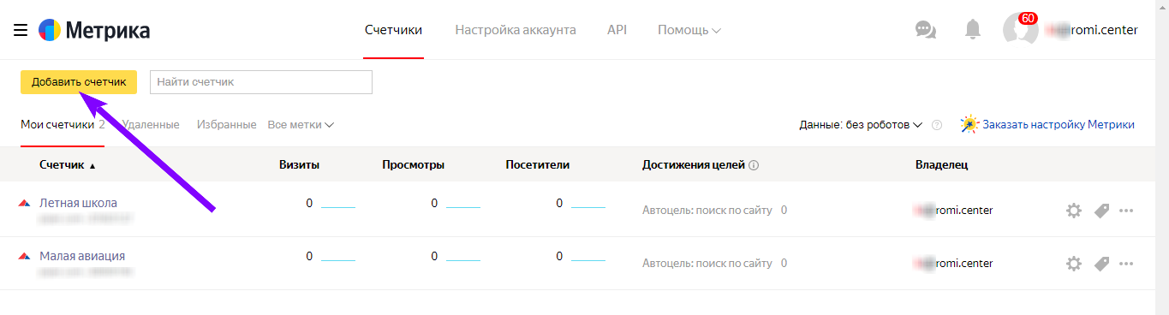
Task: Click the favicon next to Малая авиация
Action: (x=24, y=257)
